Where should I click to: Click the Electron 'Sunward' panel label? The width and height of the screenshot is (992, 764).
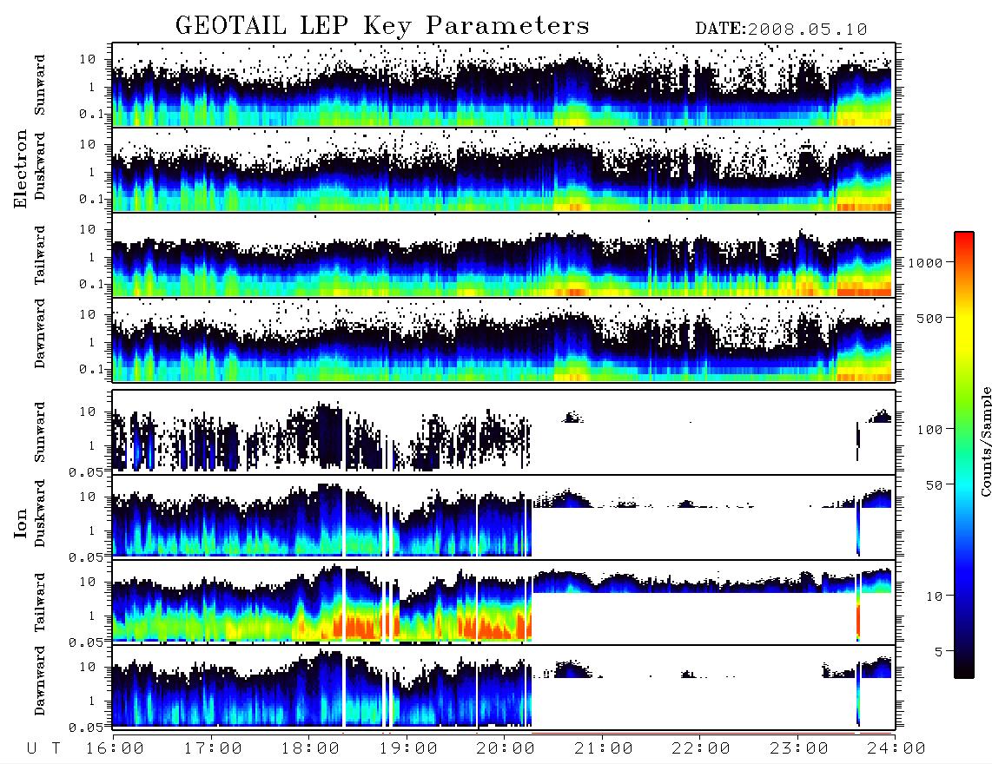tap(39, 85)
